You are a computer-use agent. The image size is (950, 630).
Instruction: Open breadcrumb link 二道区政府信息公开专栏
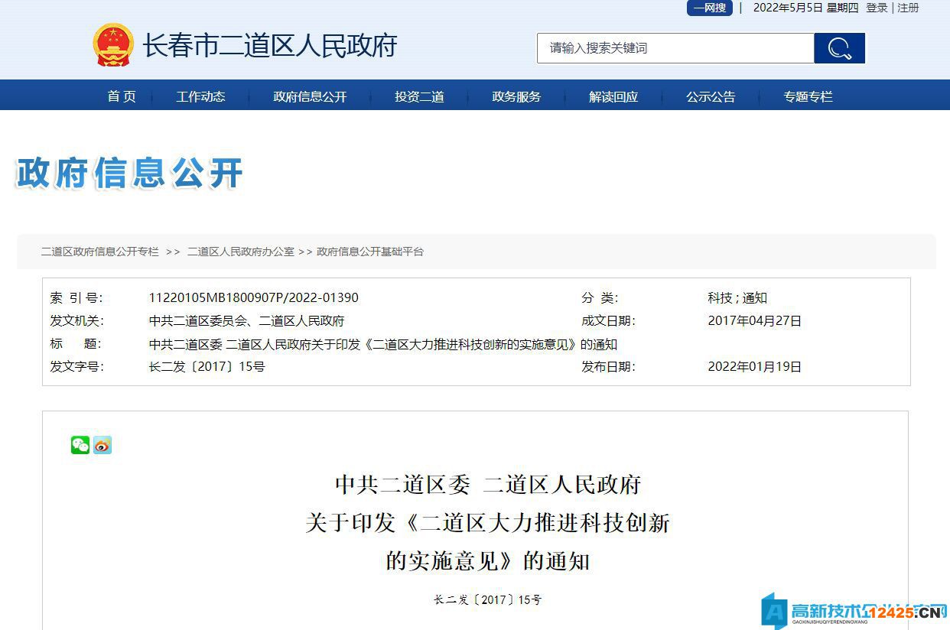[101, 252]
